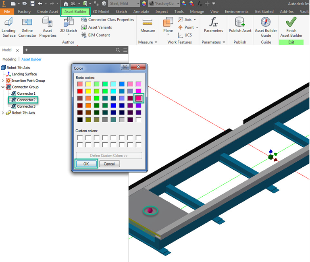Image resolution: width=310 pixels, height=262 pixels.
Task: Select Connector2 in the browser tree
Action: 23,100
